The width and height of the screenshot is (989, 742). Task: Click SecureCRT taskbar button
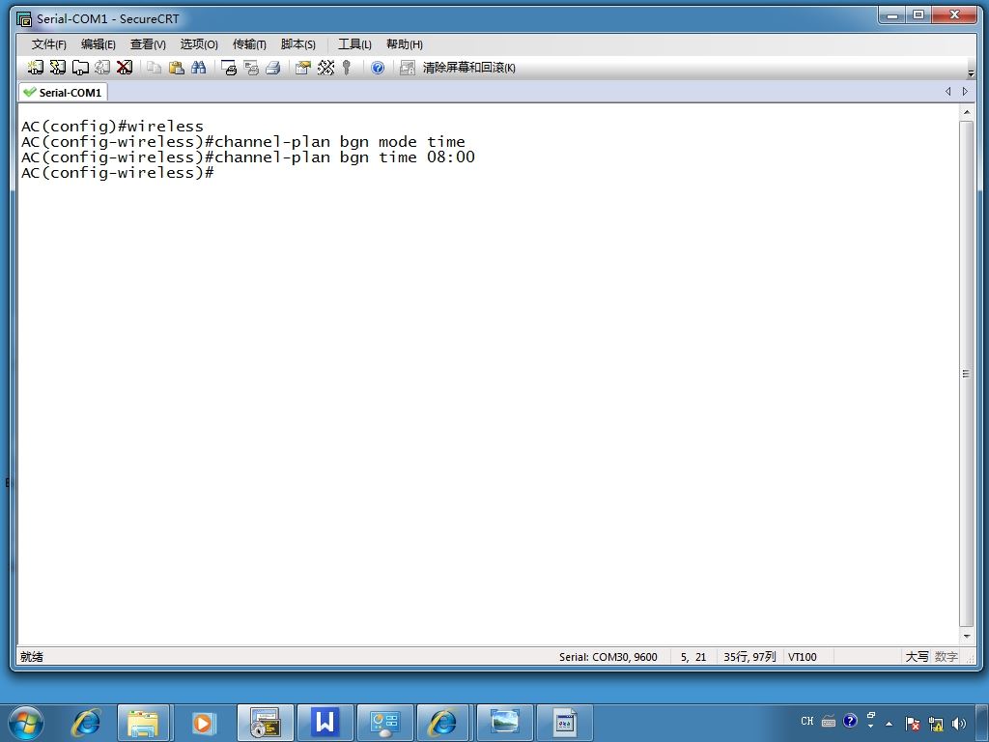click(x=265, y=723)
